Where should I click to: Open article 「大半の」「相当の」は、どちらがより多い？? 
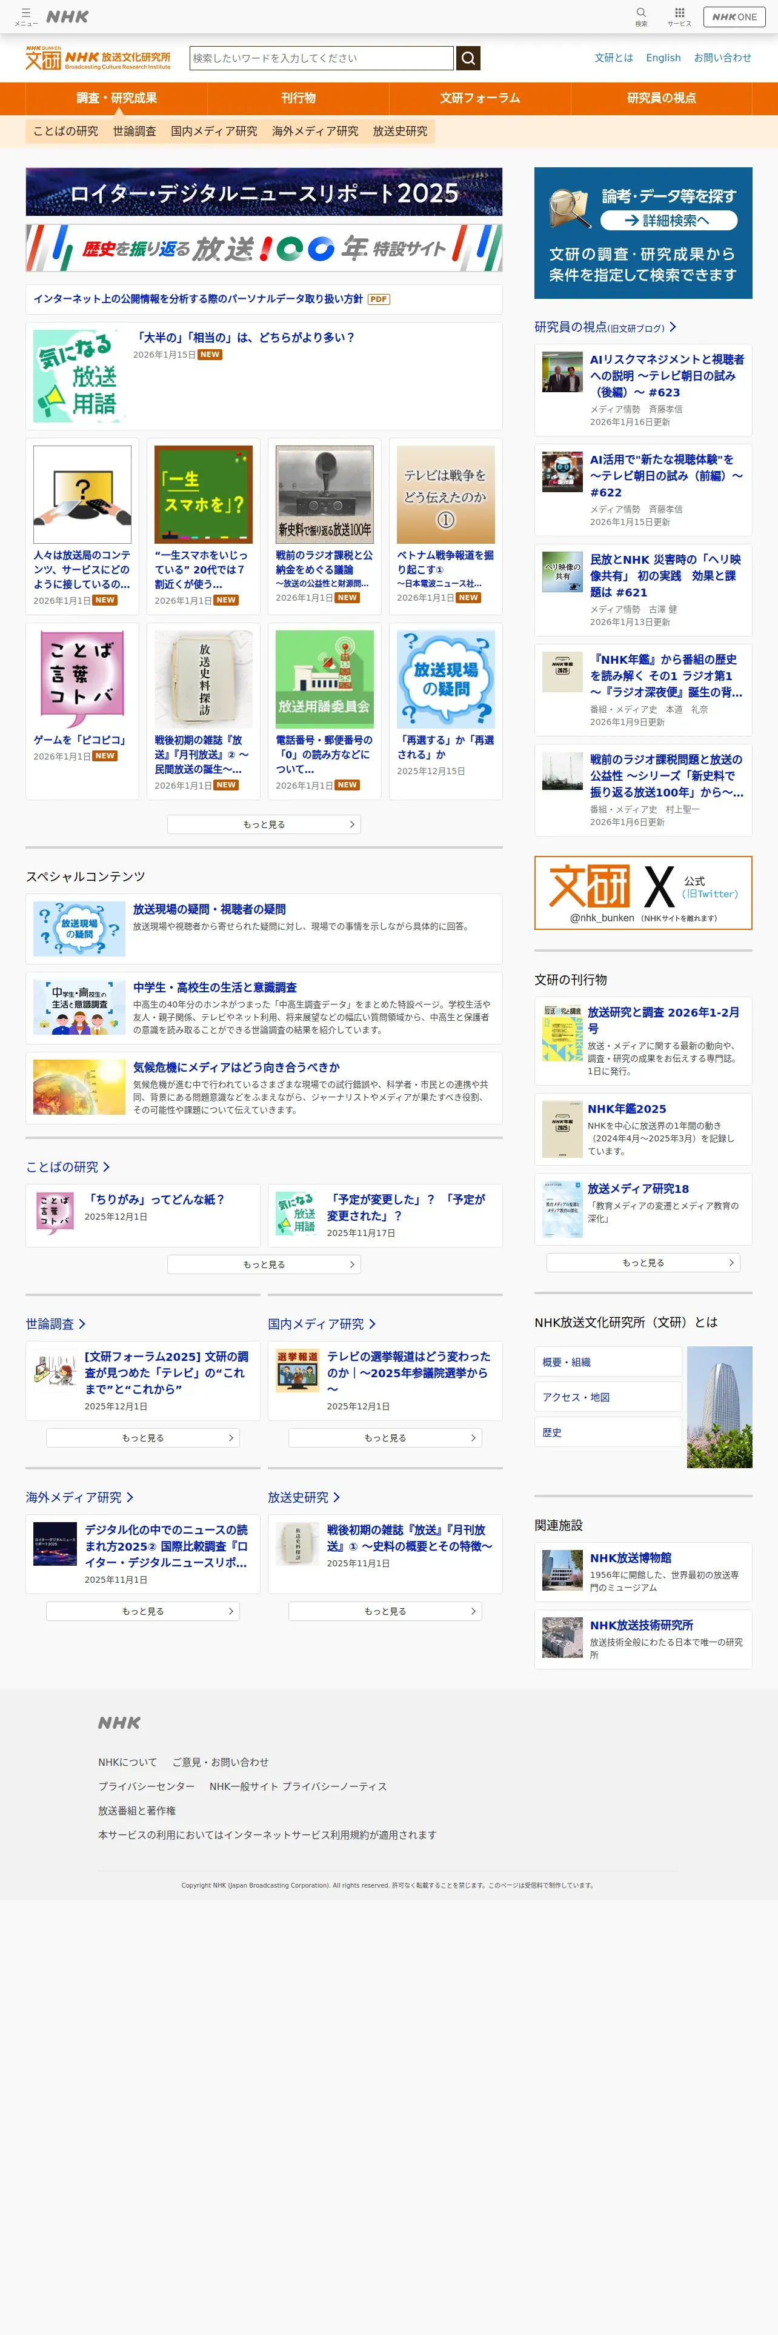pyautogui.click(x=244, y=337)
